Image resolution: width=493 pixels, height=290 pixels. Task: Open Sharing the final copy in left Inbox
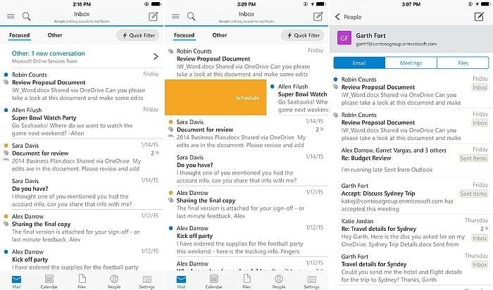(x=82, y=228)
